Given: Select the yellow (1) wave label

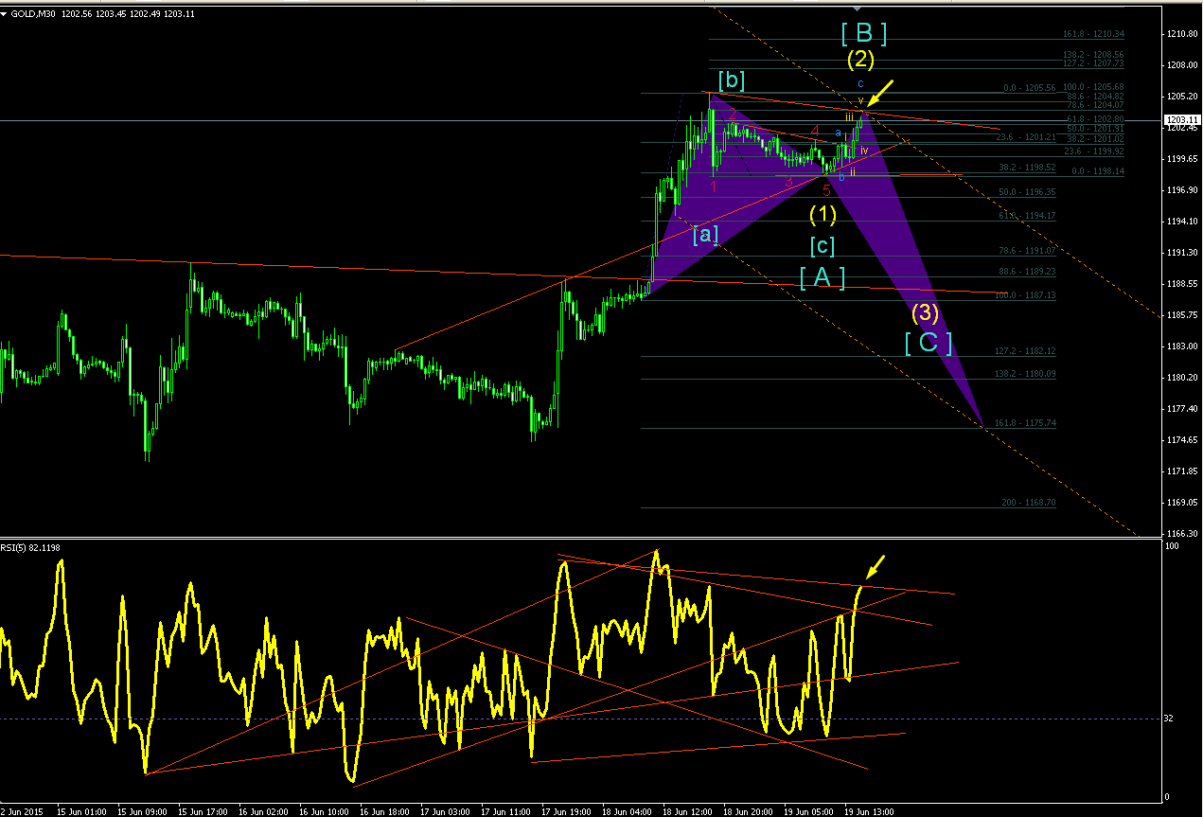Looking at the screenshot, I should click(x=823, y=214).
